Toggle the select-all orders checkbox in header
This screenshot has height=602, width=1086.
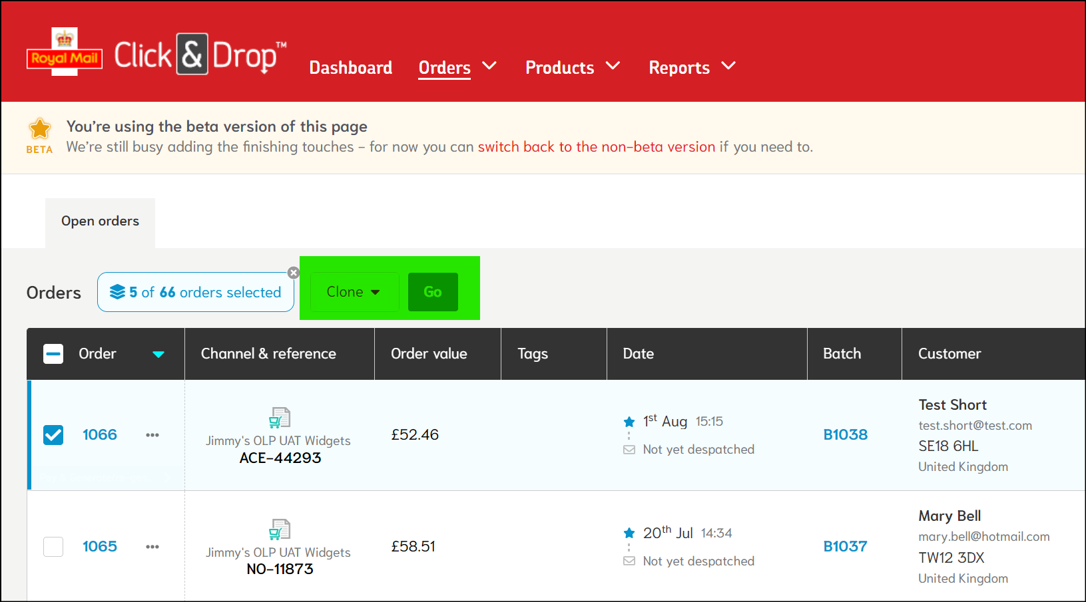[x=53, y=354]
